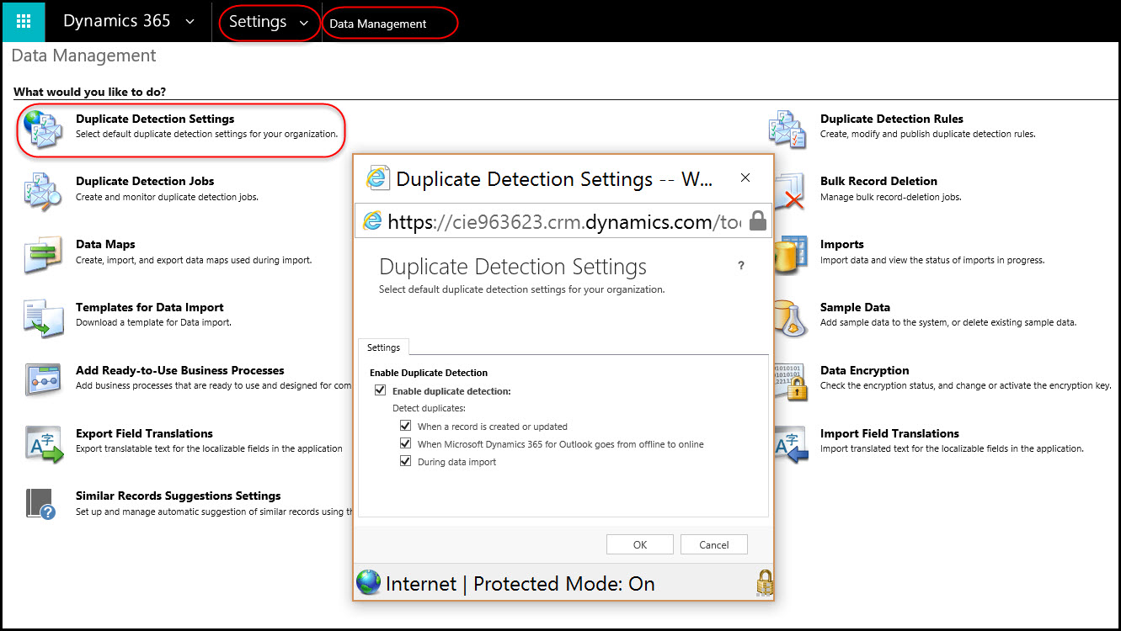Open Data Encryption link

(x=865, y=370)
